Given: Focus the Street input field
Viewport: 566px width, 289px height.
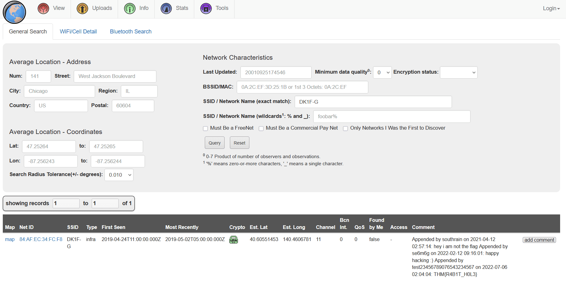Looking at the screenshot, I should (115, 76).
